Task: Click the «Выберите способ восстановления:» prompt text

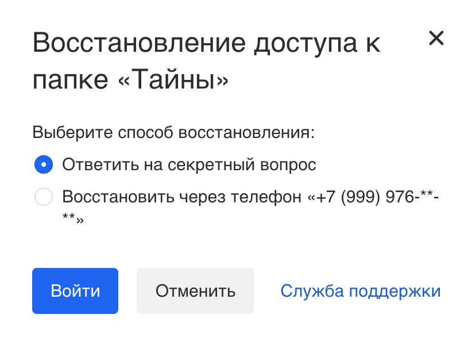Action: tap(173, 133)
